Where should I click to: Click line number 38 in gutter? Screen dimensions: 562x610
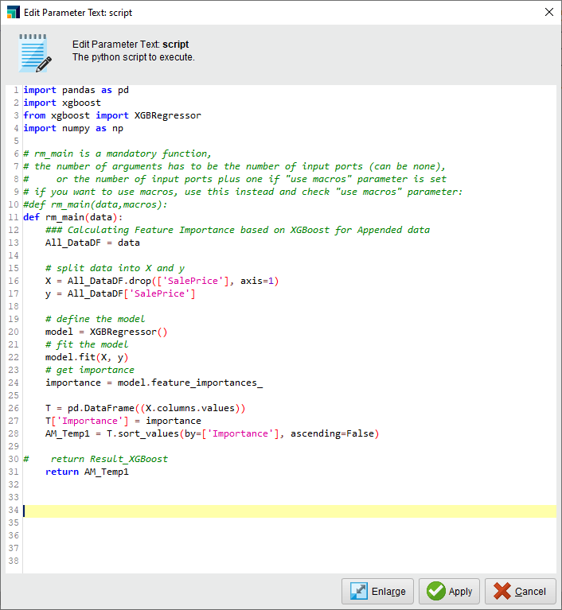[x=14, y=561]
